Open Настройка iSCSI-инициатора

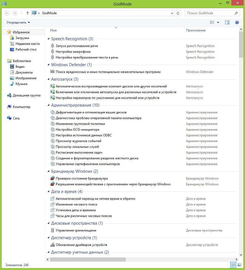click(77, 130)
